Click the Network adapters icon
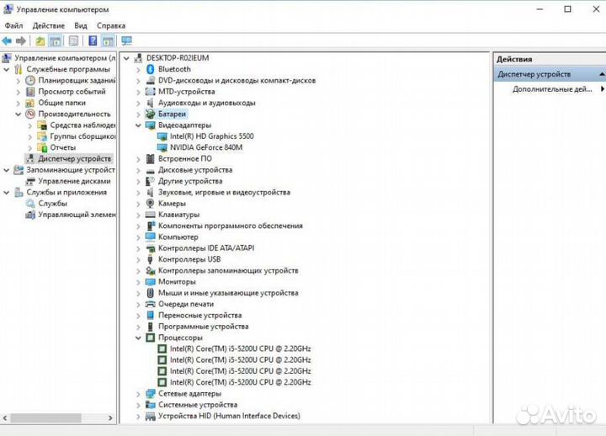 point(151,394)
